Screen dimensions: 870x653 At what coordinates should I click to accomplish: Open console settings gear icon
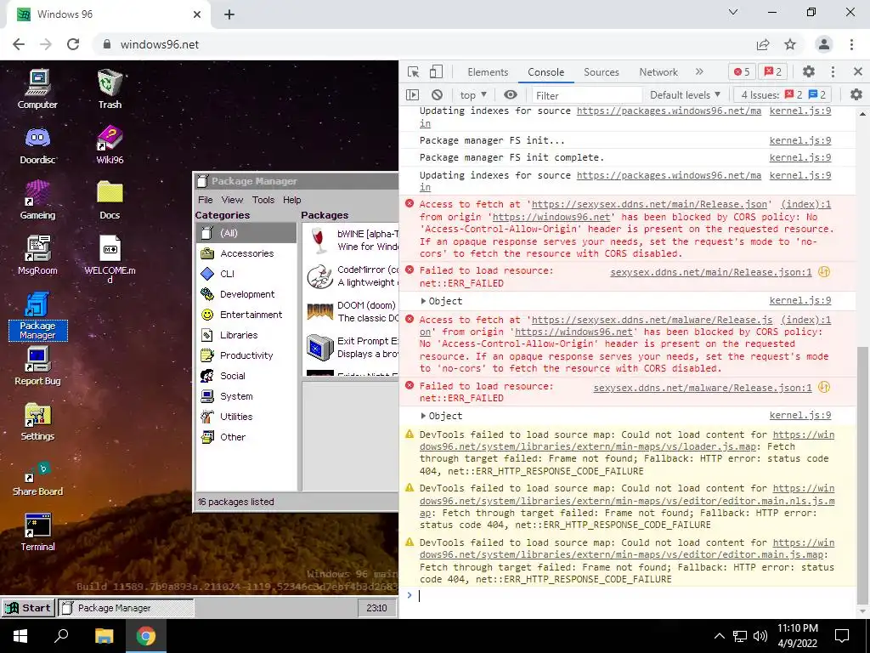tap(856, 95)
